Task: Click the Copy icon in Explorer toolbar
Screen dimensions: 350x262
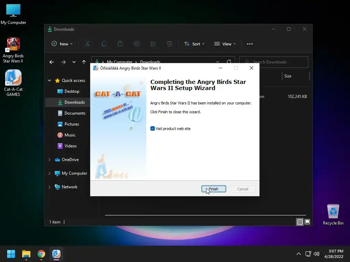Action: click(x=104, y=44)
